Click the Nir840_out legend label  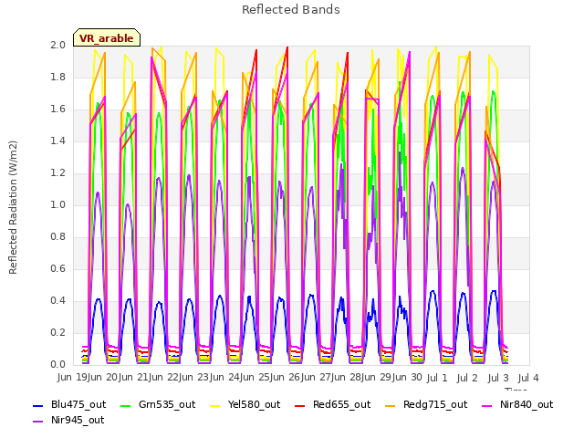coord(527,404)
